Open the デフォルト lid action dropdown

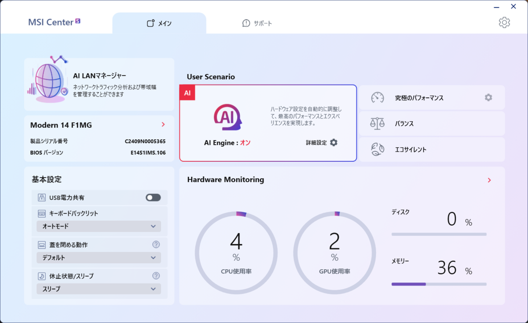99,257
